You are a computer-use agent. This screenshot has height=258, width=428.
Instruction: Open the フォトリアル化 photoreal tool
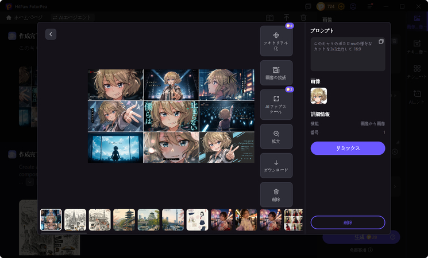276,41
